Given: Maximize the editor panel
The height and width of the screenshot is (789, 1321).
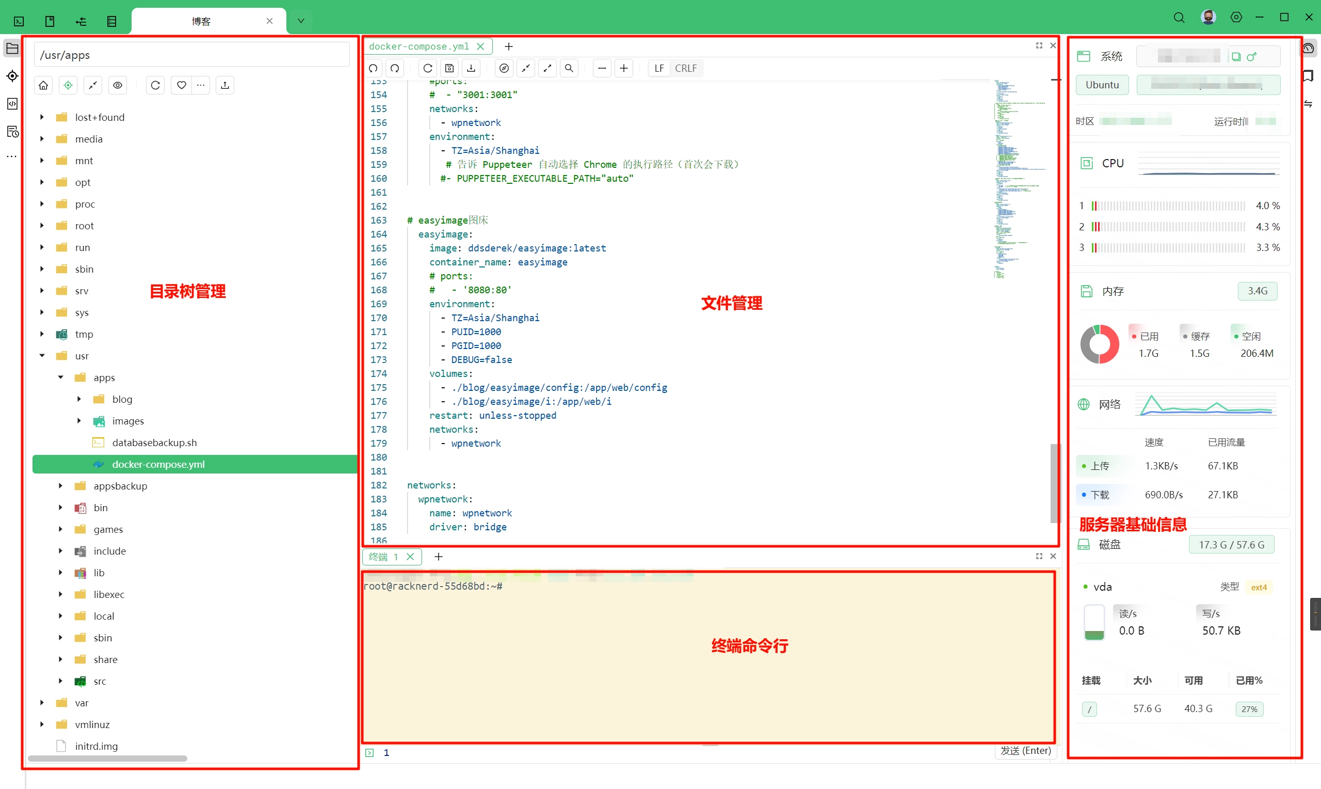Looking at the screenshot, I should 1039,46.
